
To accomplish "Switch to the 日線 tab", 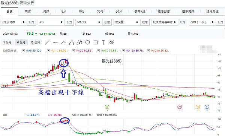I will coord(9,12).
